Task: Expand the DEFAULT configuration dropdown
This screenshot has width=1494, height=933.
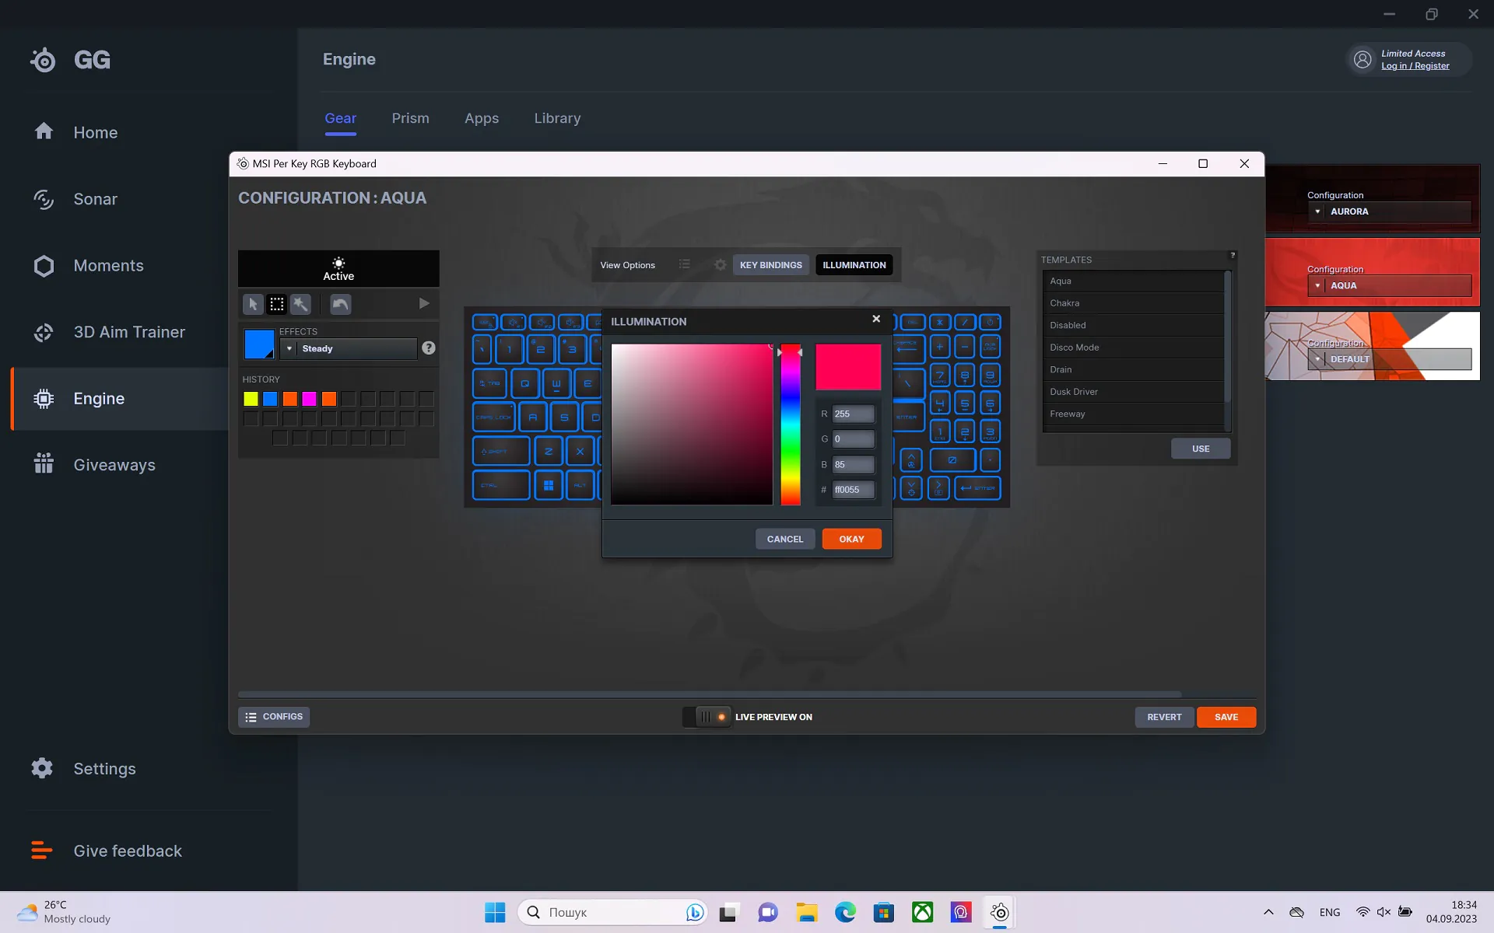Action: click(1390, 359)
